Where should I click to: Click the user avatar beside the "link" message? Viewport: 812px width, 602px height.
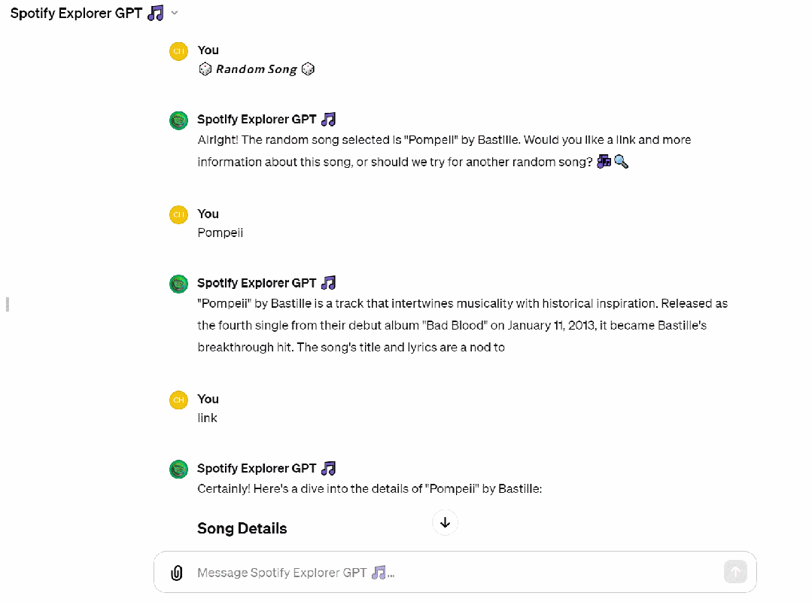(178, 400)
